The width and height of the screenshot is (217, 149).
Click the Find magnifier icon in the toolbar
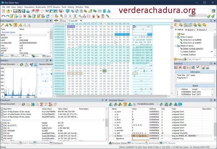(x=62, y=16)
